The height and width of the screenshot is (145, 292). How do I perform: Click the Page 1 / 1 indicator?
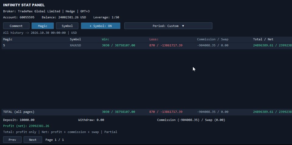54,140
